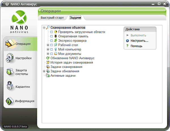170x131 pixels.
Task: Click the Экспресс-проверка running man icon
Action: click(x=56, y=40)
